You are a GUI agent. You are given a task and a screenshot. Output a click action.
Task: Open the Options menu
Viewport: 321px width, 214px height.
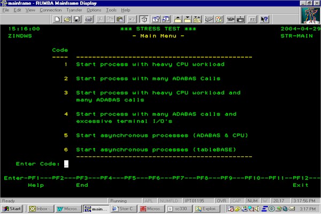(94, 10)
